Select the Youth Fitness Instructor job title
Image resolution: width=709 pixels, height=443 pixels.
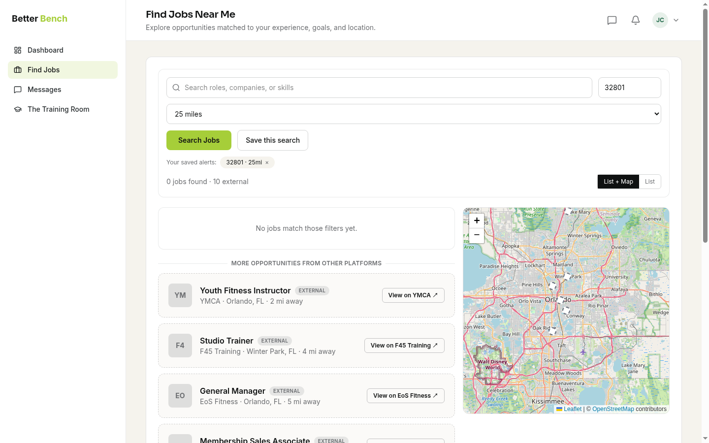[x=245, y=290]
